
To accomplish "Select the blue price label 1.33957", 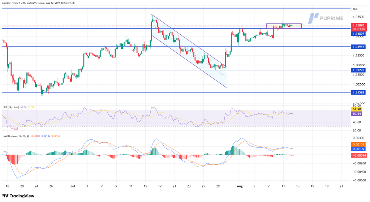I will (x=358, y=47).
